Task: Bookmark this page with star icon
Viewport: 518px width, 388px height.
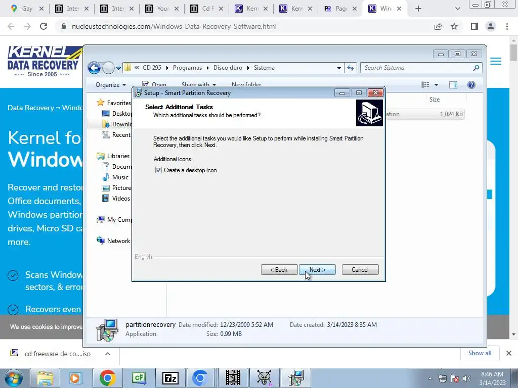Action: click(x=454, y=26)
